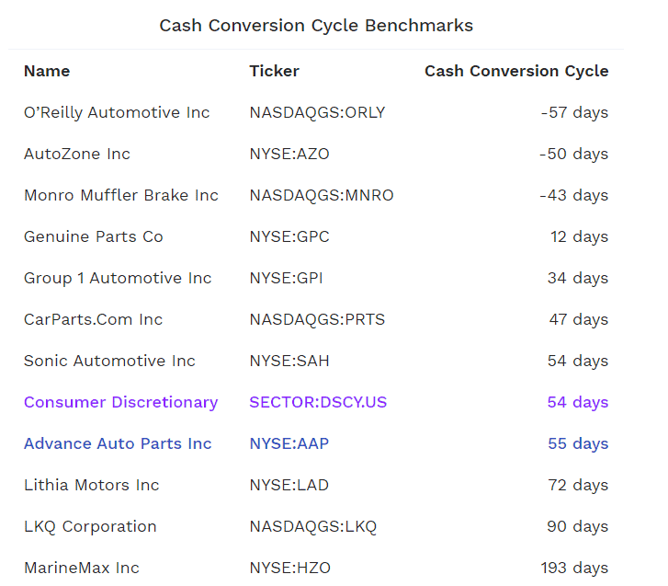Click the O'Reilly Automotive Inc row name
This screenshot has height=586, width=668.
click(117, 112)
